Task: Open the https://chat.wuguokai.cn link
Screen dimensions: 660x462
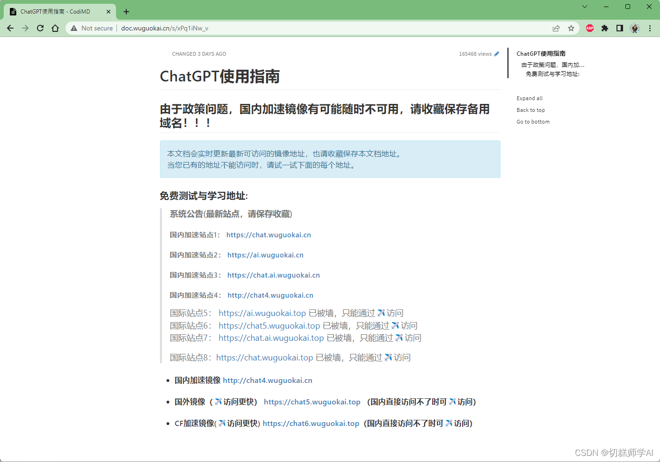Action: [268, 235]
